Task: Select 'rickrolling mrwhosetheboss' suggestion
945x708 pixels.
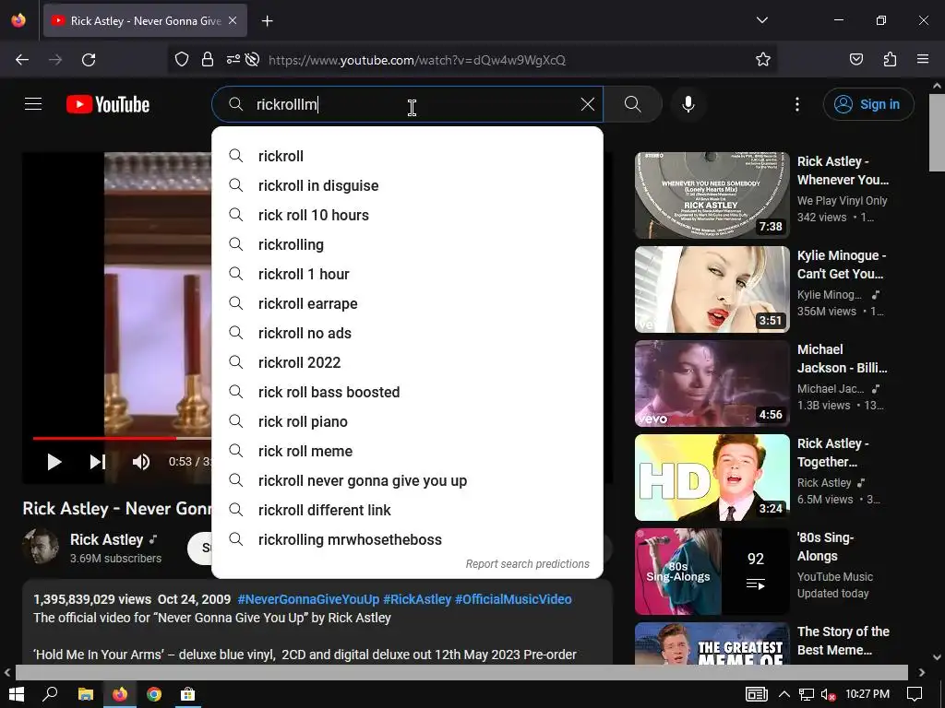Action: 407,539
